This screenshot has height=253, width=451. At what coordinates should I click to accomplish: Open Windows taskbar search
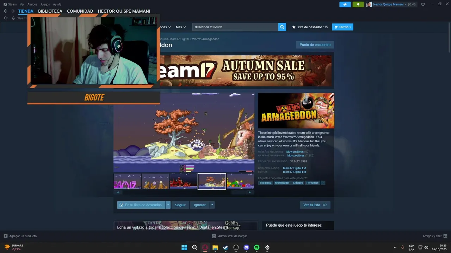click(194, 247)
